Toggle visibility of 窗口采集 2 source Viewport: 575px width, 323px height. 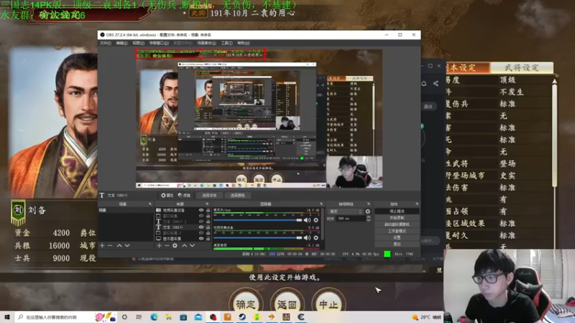201,233
